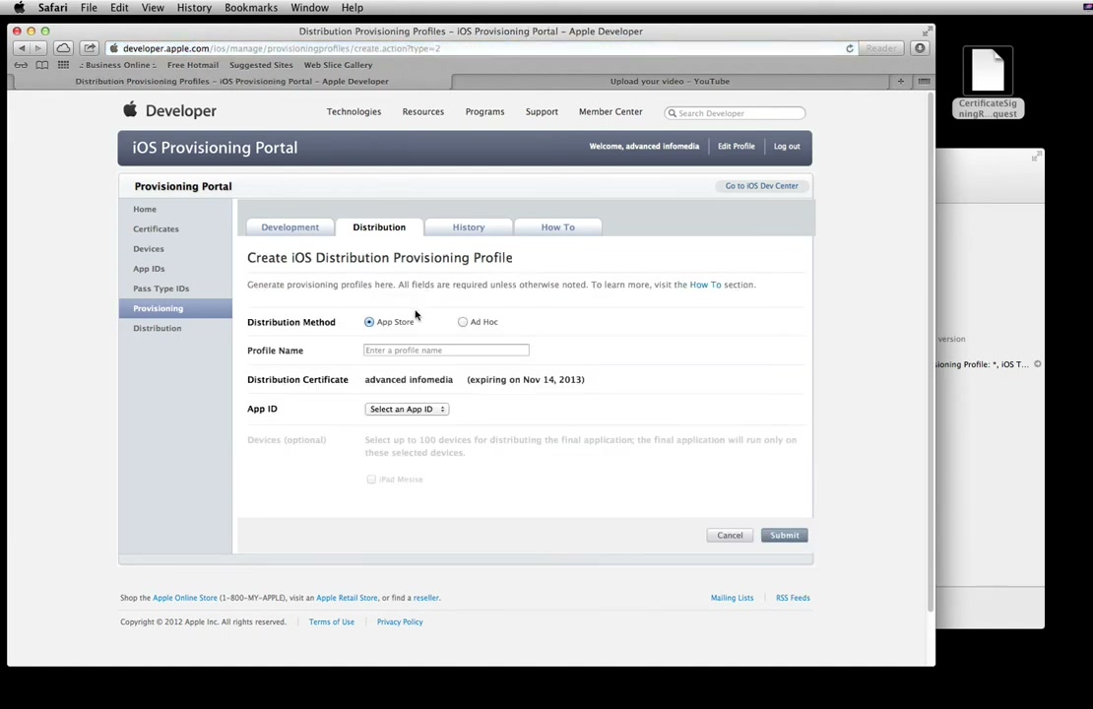Open the Select an App ID dropdown
Viewport: 1093px width, 709px height.
(407, 410)
